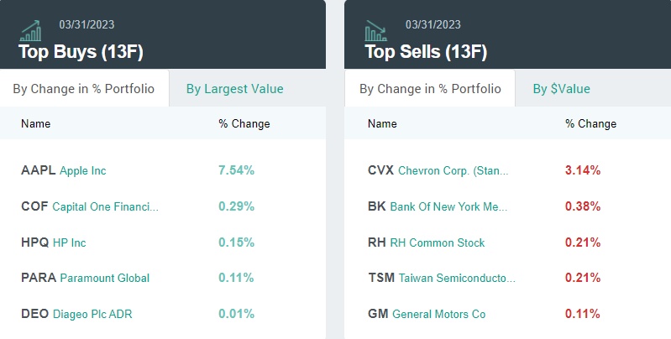Open the RH Common Stock link
This screenshot has height=339, width=671.
coord(426,243)
